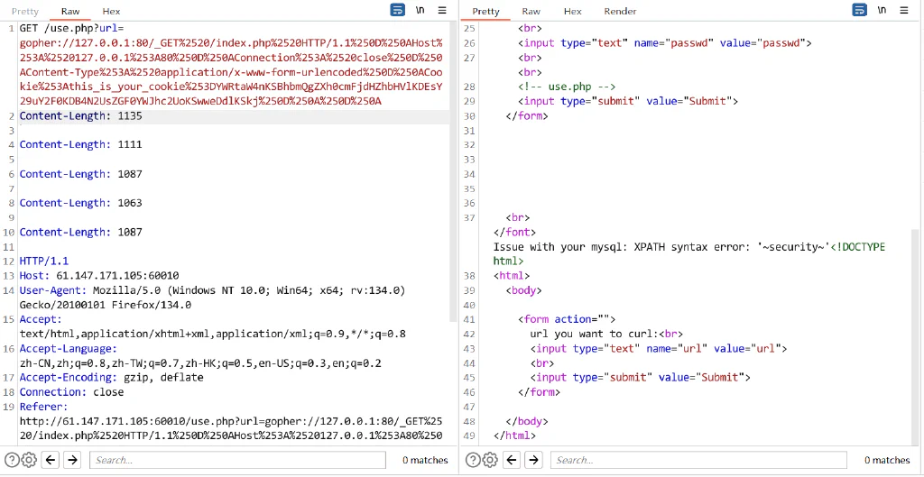Open help icon below response panel
The width and height of the screenshot is (924, 477).
pyautogui.click(x=473, y=460)
